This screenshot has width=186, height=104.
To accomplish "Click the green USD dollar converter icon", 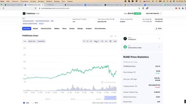I will [x=125, y=47].
